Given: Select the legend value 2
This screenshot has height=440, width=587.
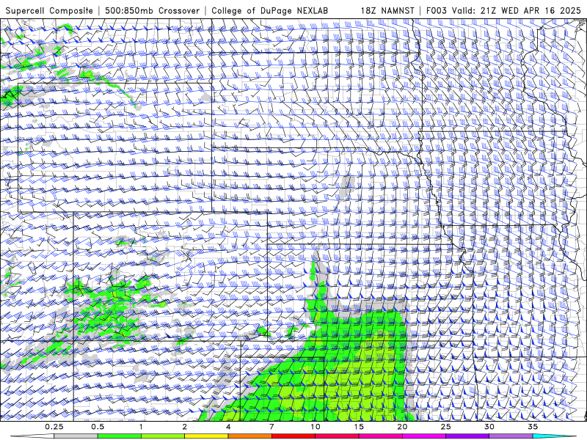Looking at the screenshot, I should 185,427.
